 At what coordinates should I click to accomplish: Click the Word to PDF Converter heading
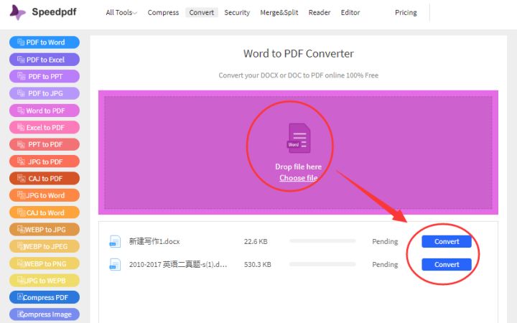coord(299,53)
